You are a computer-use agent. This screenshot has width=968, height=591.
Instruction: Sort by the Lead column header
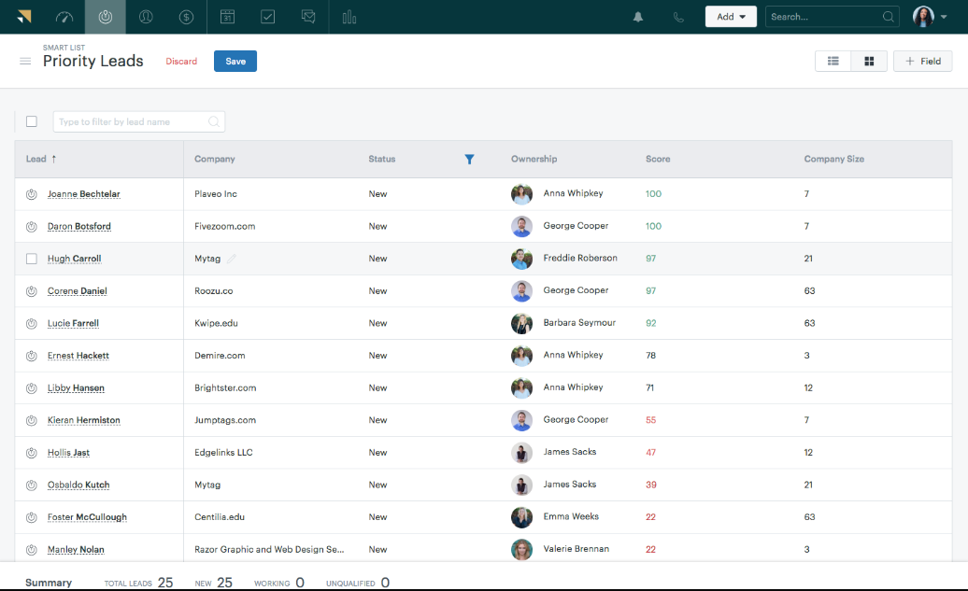click(37, 159)
